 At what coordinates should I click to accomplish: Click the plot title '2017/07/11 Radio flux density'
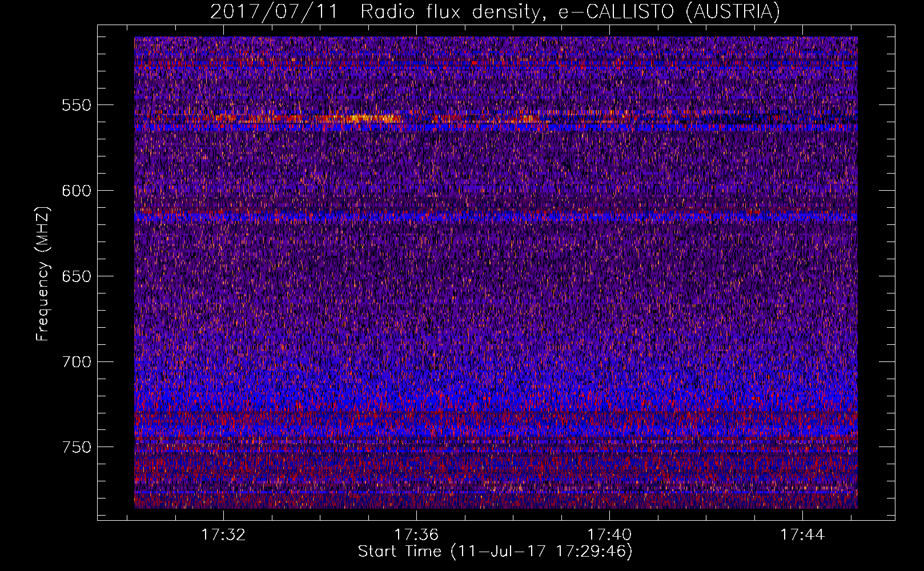pyautogui.click(x=495, y=11)
